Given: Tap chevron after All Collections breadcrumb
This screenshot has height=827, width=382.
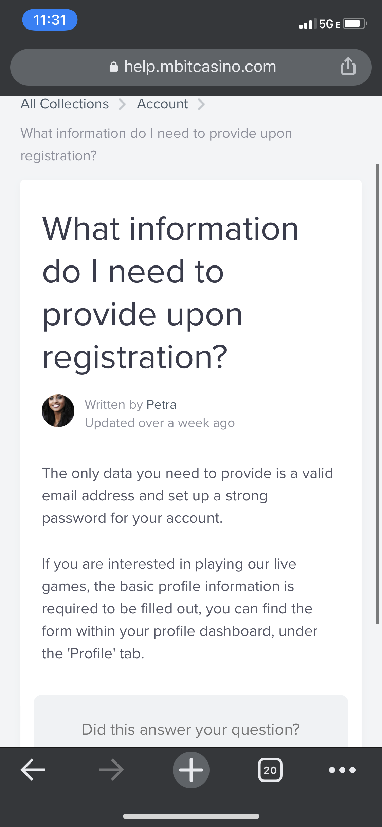Looking at the screenshot, I should point(122,104).
